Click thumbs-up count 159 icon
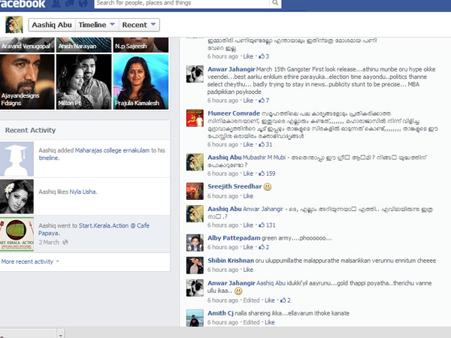The height and width of the screenshot is (338, 451). coord(262,174)
